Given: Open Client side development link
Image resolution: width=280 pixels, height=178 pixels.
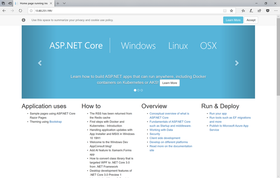Looking at the screenshot, I should (165, 138).
